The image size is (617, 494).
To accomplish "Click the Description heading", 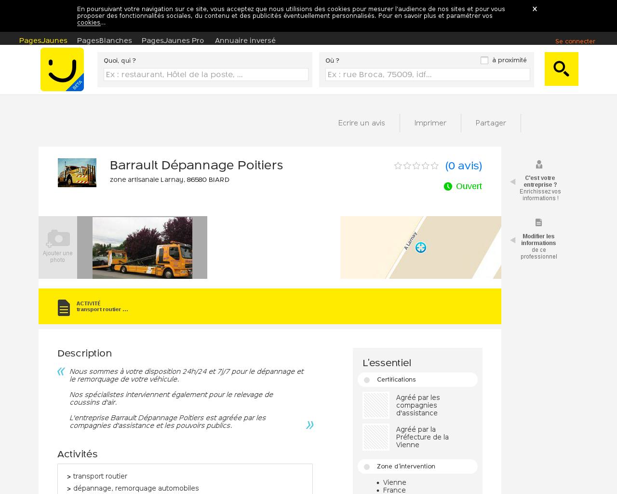I will (84, 353).
